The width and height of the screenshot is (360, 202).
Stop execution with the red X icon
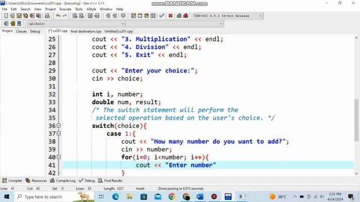click(x=170, y=16)
